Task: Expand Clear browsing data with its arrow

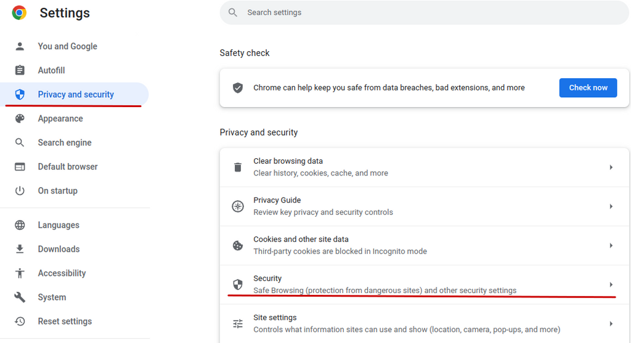Action: tap(611, 167)
